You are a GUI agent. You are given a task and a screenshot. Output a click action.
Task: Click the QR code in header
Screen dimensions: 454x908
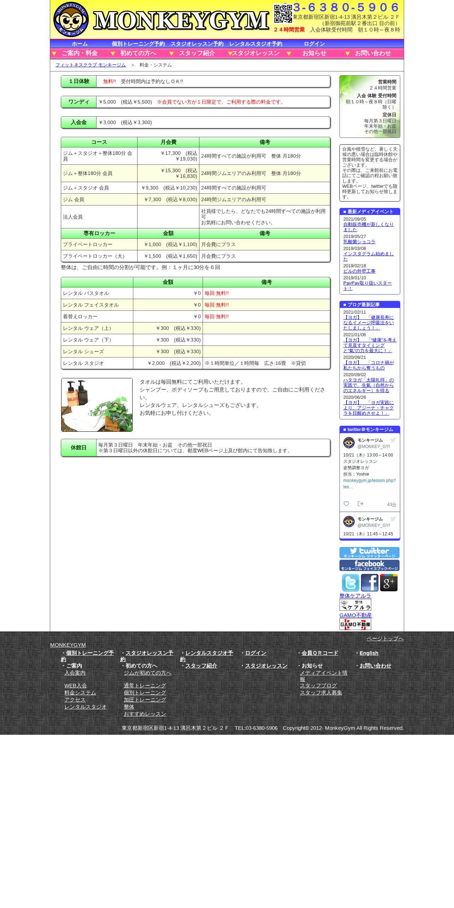(283, 14)
